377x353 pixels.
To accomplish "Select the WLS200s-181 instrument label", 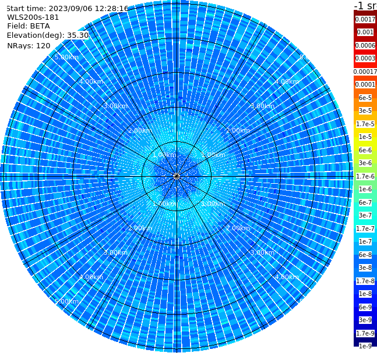I will 33,17.
